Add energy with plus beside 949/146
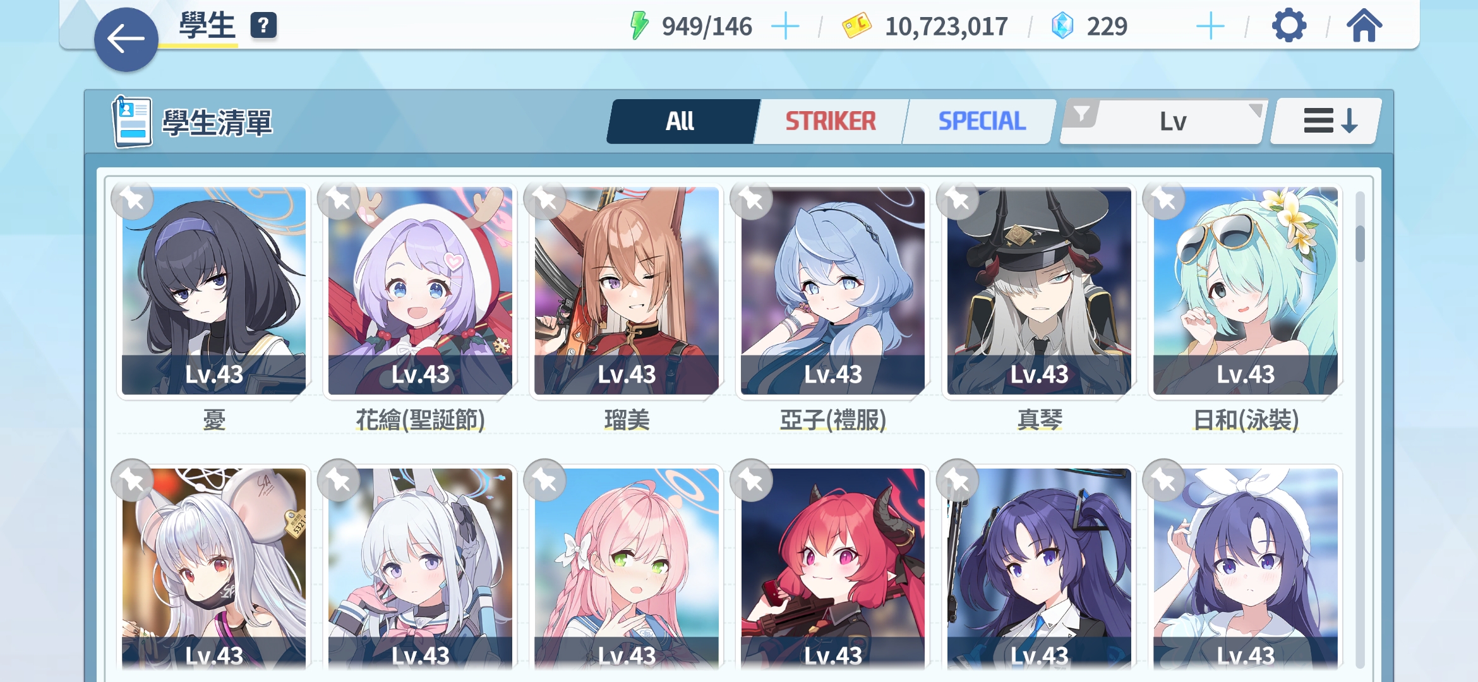The height and width of the screenshot is (682, 1478). point(785,27)
